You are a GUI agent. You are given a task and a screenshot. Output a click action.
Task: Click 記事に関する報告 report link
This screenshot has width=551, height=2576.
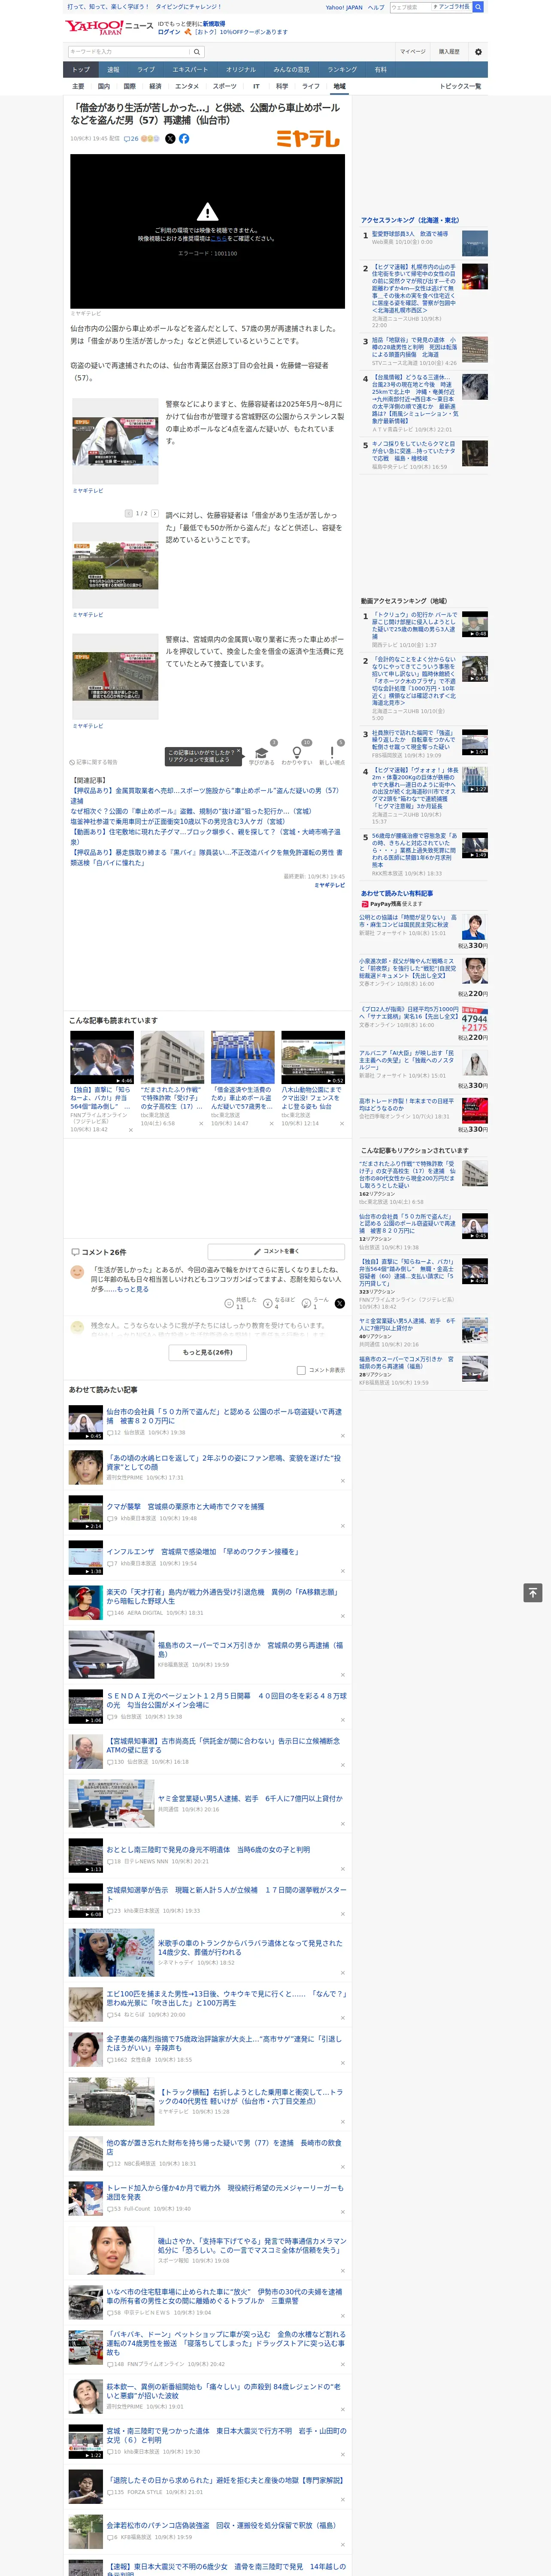[x=93, y=762]
